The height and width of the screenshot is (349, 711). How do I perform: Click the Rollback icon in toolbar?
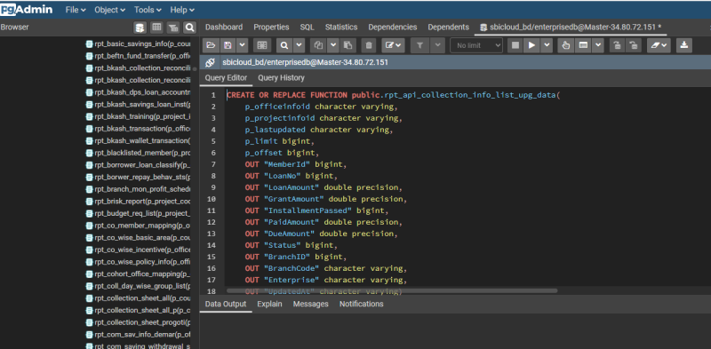click(x=635, y=45)
